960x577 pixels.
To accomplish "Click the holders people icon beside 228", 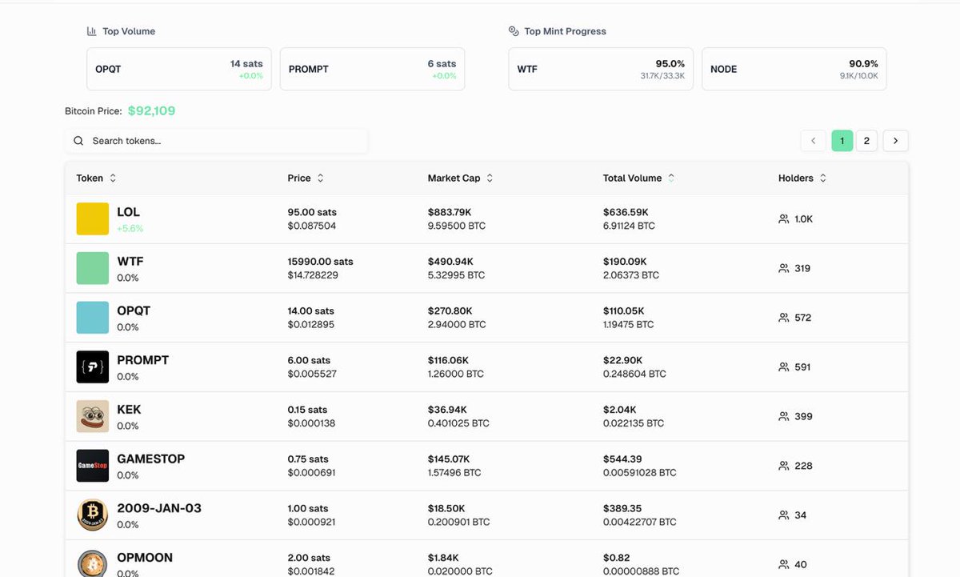I will coord(784,466).
